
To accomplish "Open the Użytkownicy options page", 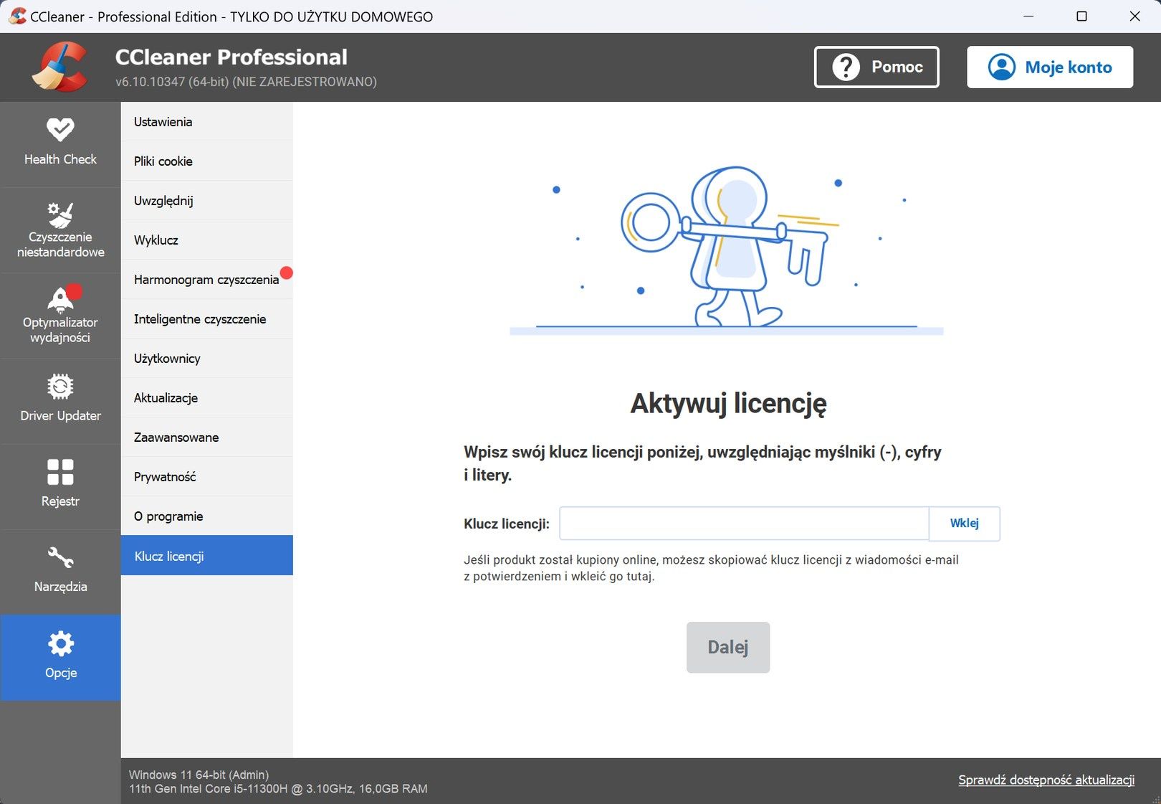I will click(207, 359).
